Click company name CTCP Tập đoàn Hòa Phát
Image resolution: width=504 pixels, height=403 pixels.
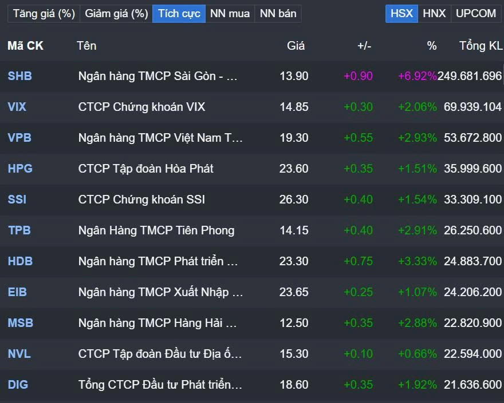(x=146, y=169)
